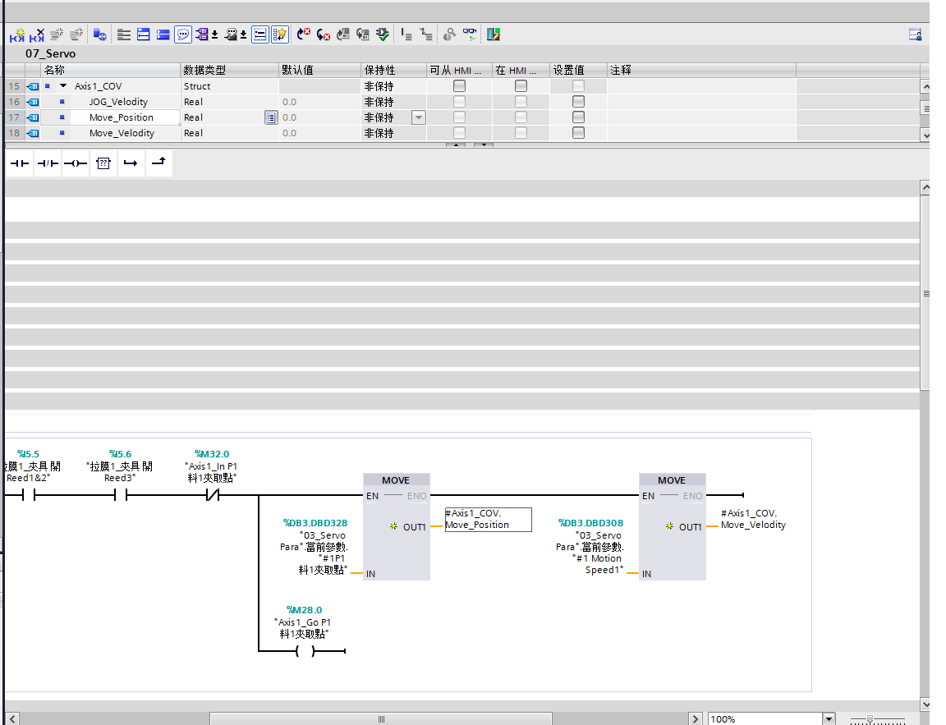Insert a normally open contact

20,163
